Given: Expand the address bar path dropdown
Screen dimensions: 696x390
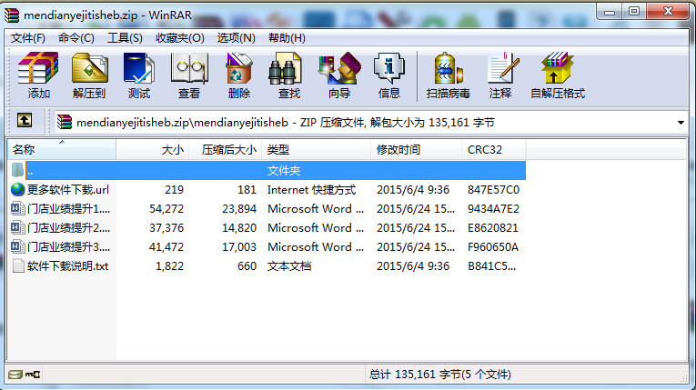Looking at the screenshot, I should pyautogui.click(x=681, y=123).
